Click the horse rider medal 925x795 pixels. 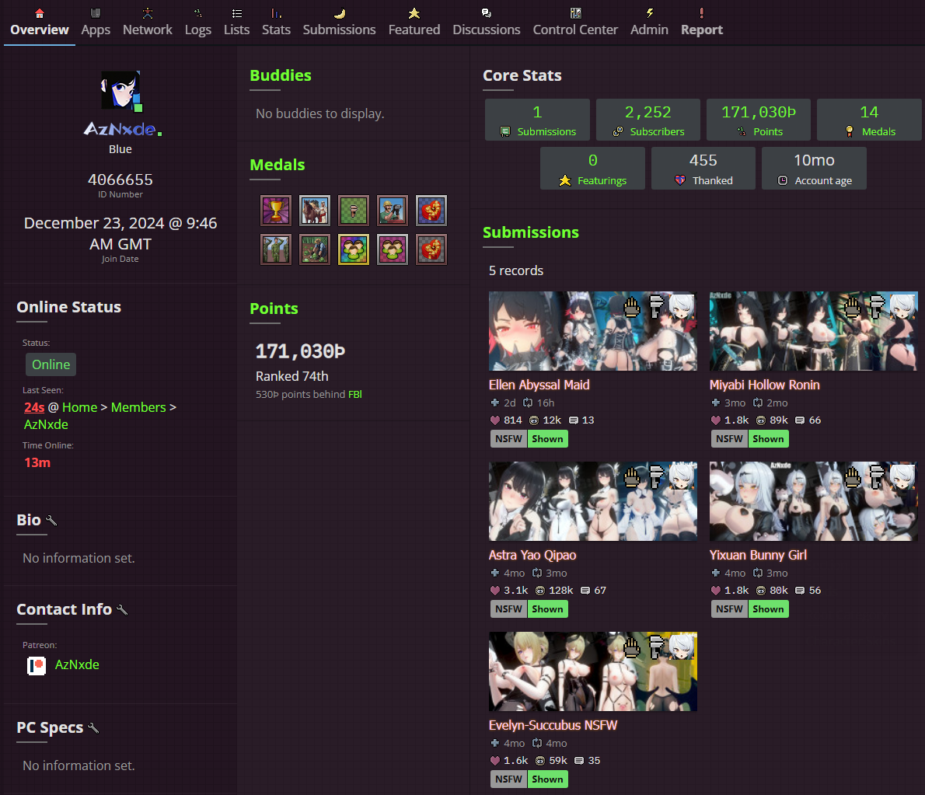pos(315,211)
